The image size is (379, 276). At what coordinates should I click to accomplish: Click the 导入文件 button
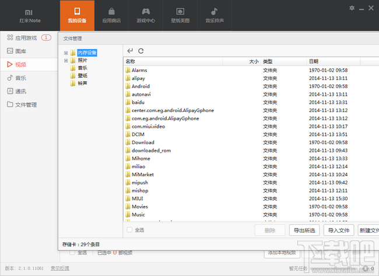[x=339, y=230]
